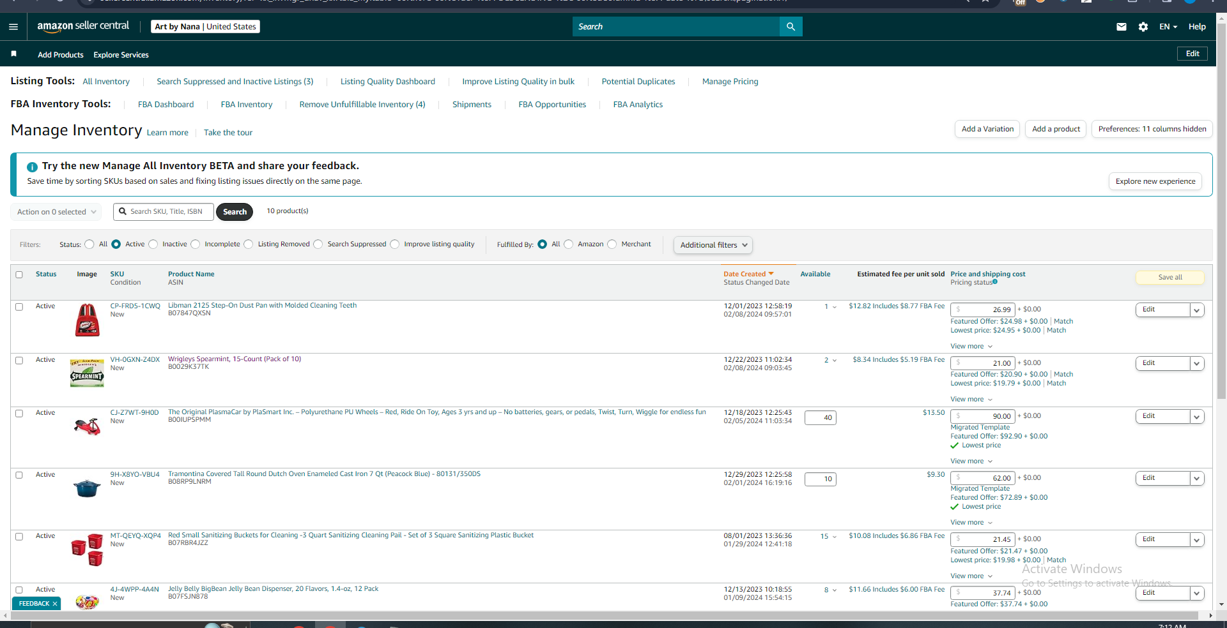Screen dimensions: 1227x628
Task: Click Add a Variation button
Action: [988, 129]
